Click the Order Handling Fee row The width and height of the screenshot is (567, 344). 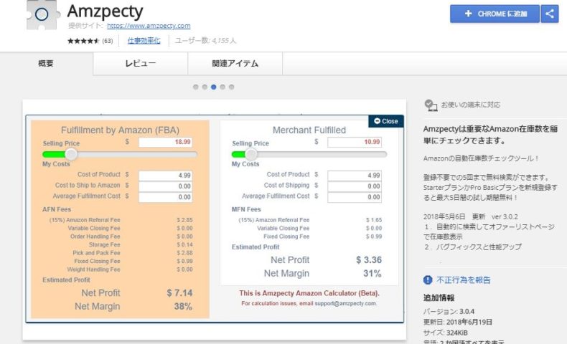[x=131, y=236]
